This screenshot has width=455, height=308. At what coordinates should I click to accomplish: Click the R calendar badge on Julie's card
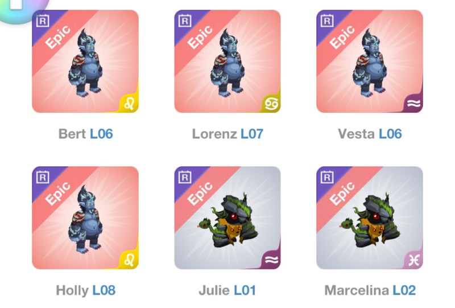185,177
